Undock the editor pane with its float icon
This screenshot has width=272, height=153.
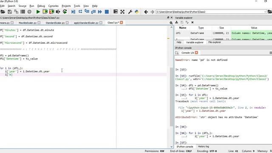coord(168,17)
